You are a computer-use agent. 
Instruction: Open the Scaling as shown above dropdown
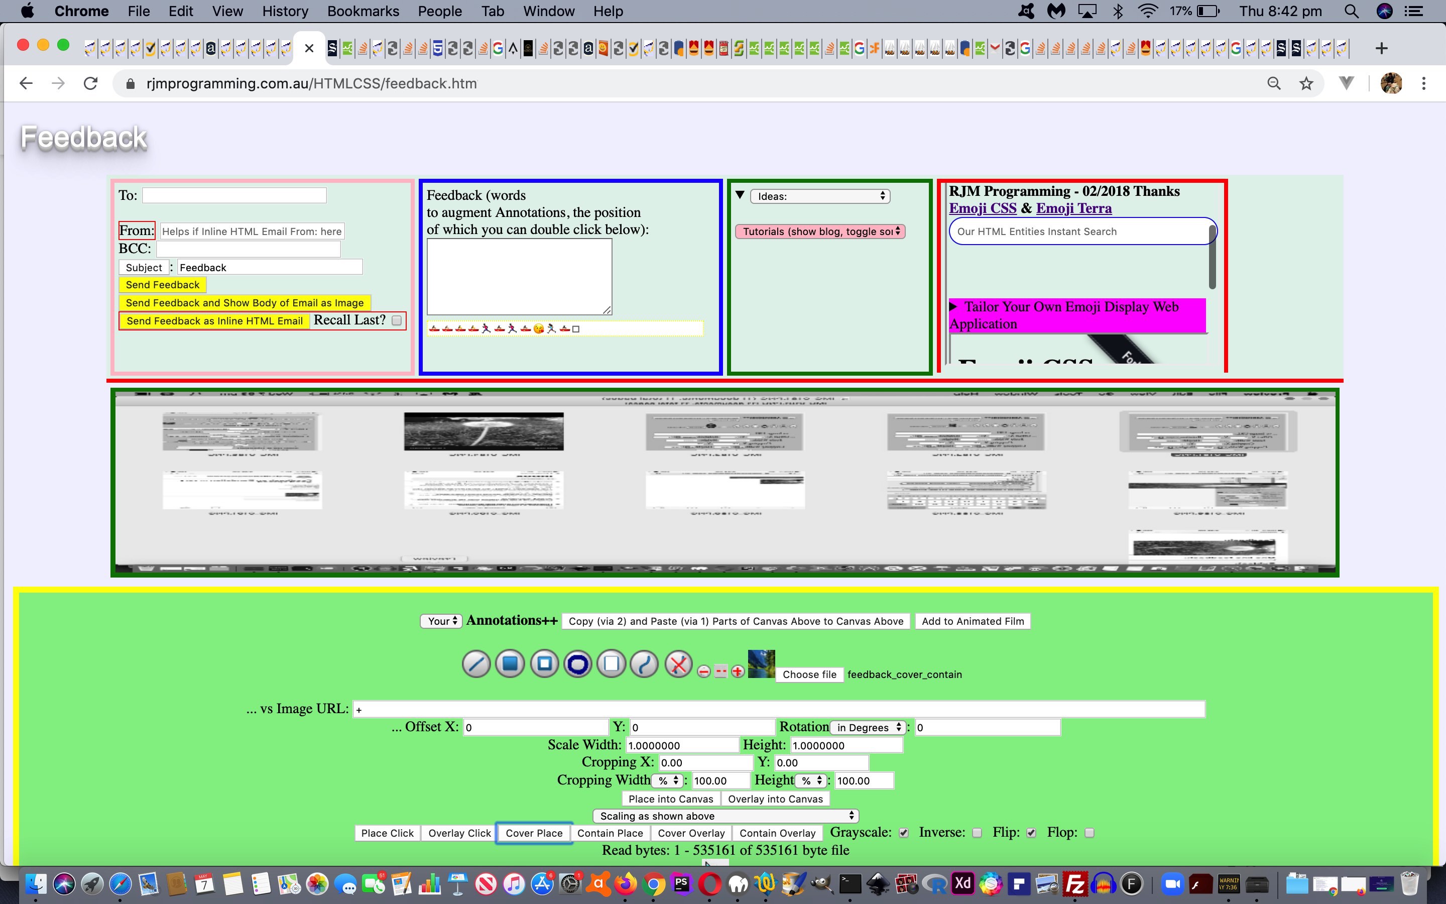coord(726,816)
